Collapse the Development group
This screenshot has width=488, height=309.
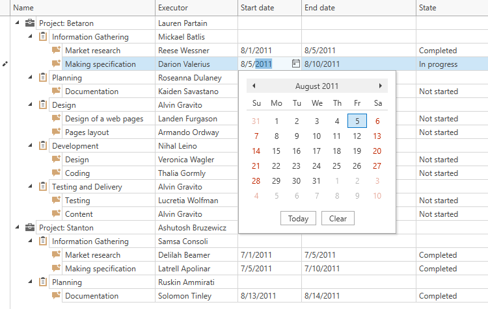pyautogui.click(x=30, y=146)
